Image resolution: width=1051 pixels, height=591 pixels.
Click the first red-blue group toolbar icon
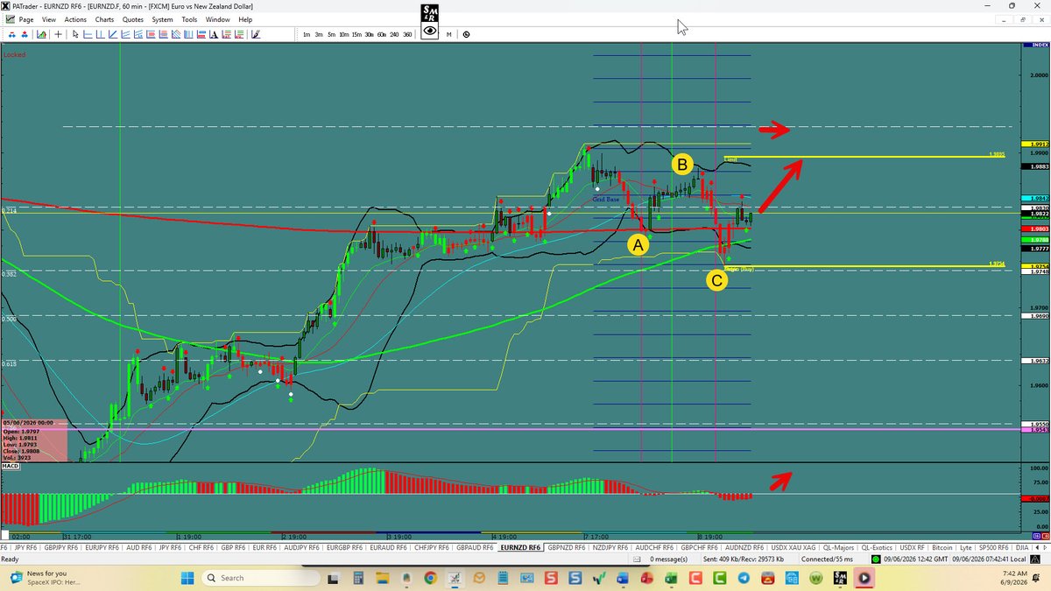(11, 34)
